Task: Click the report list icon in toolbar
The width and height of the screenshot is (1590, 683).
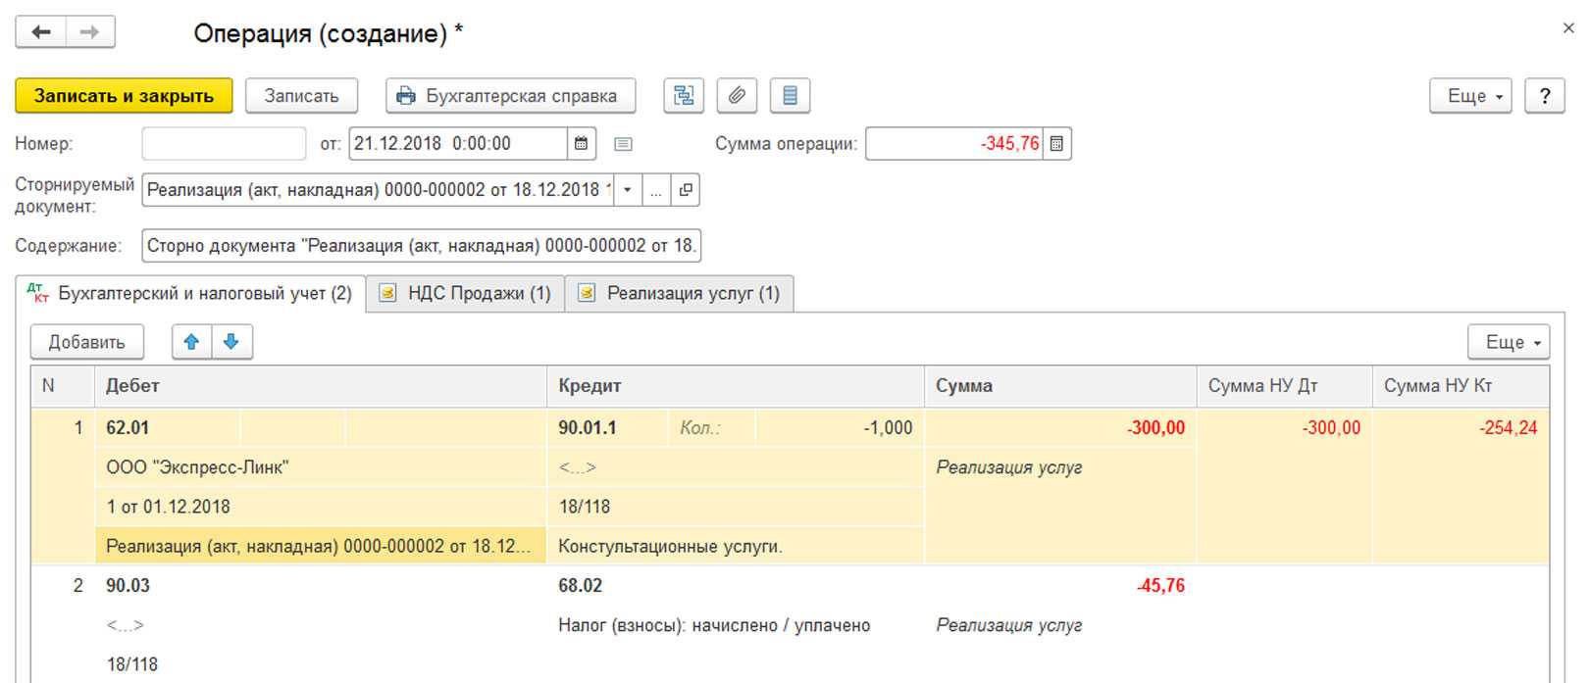Action: pos(790,96)
